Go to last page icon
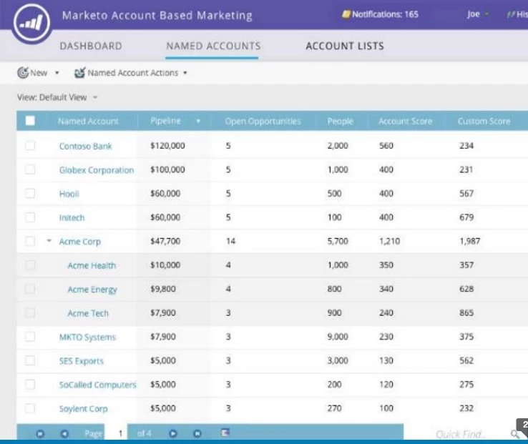The image size is (528, 444). tap(197, 433)
